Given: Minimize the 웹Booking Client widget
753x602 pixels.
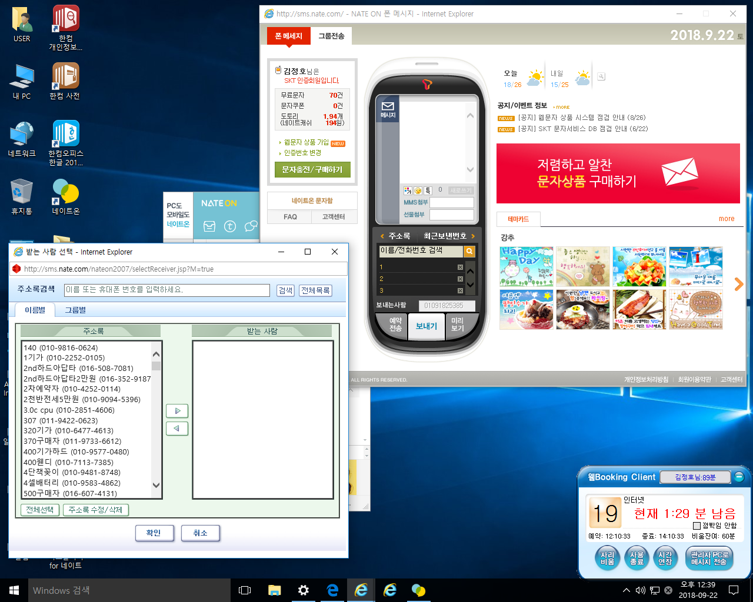Looking at the screenshot, I should point(739,477).
